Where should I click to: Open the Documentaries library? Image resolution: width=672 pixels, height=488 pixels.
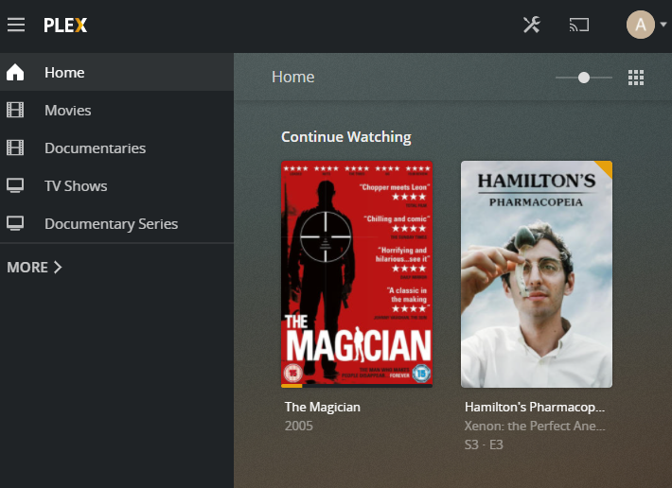[116, 148]
